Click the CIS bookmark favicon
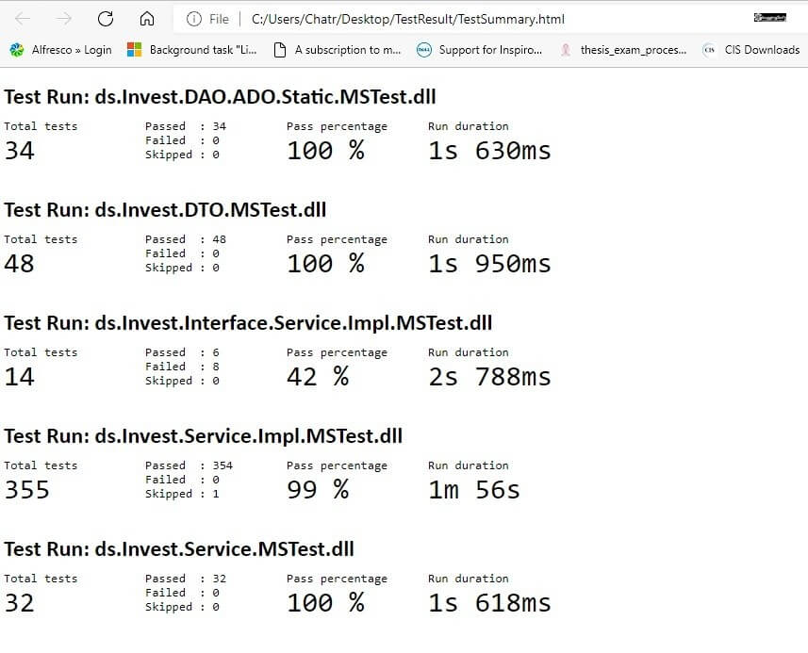 (710, 49)
